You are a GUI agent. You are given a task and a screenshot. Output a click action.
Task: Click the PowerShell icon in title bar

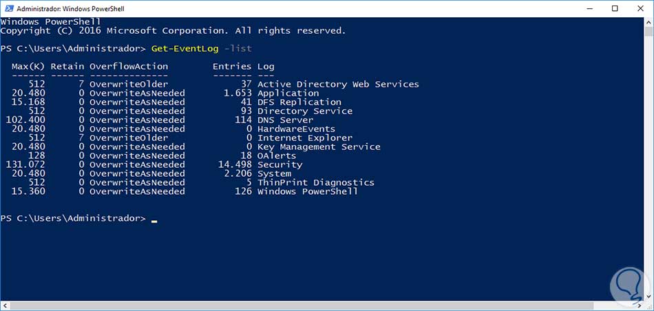click(x=8, y=8)
